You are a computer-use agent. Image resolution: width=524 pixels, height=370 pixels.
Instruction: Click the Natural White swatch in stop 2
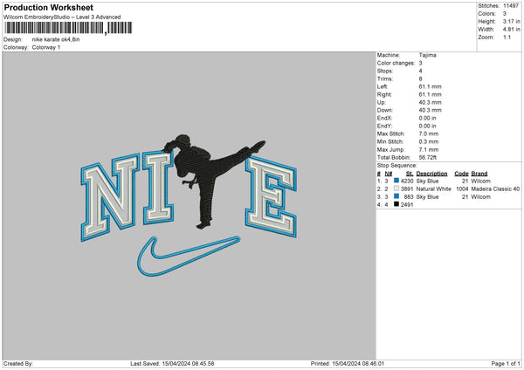click(396, 188)
